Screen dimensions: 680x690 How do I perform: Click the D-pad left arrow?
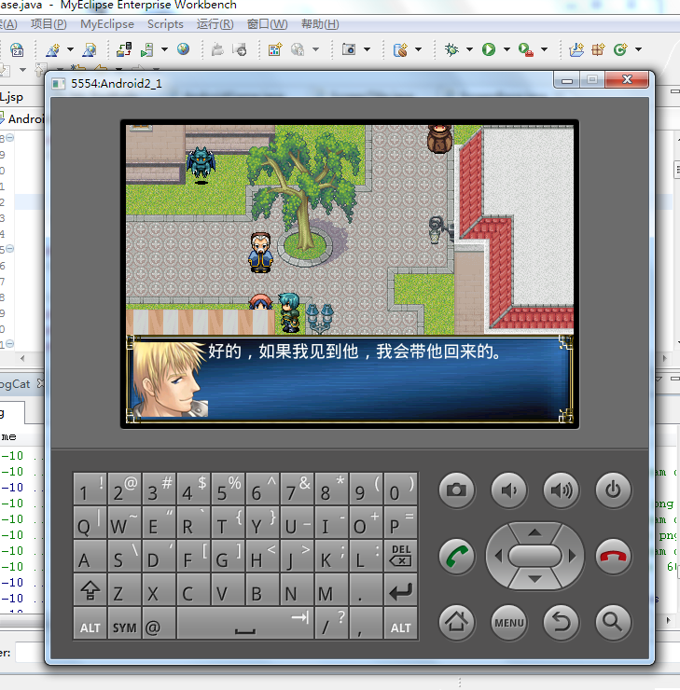(498, 557)
